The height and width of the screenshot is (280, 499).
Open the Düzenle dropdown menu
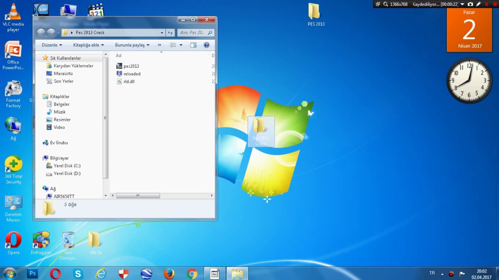pos(52,45)
